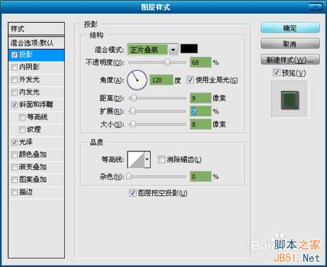Select the 样式 styles header item
Screen dimensions: 327x267
[x=37, y=29]
